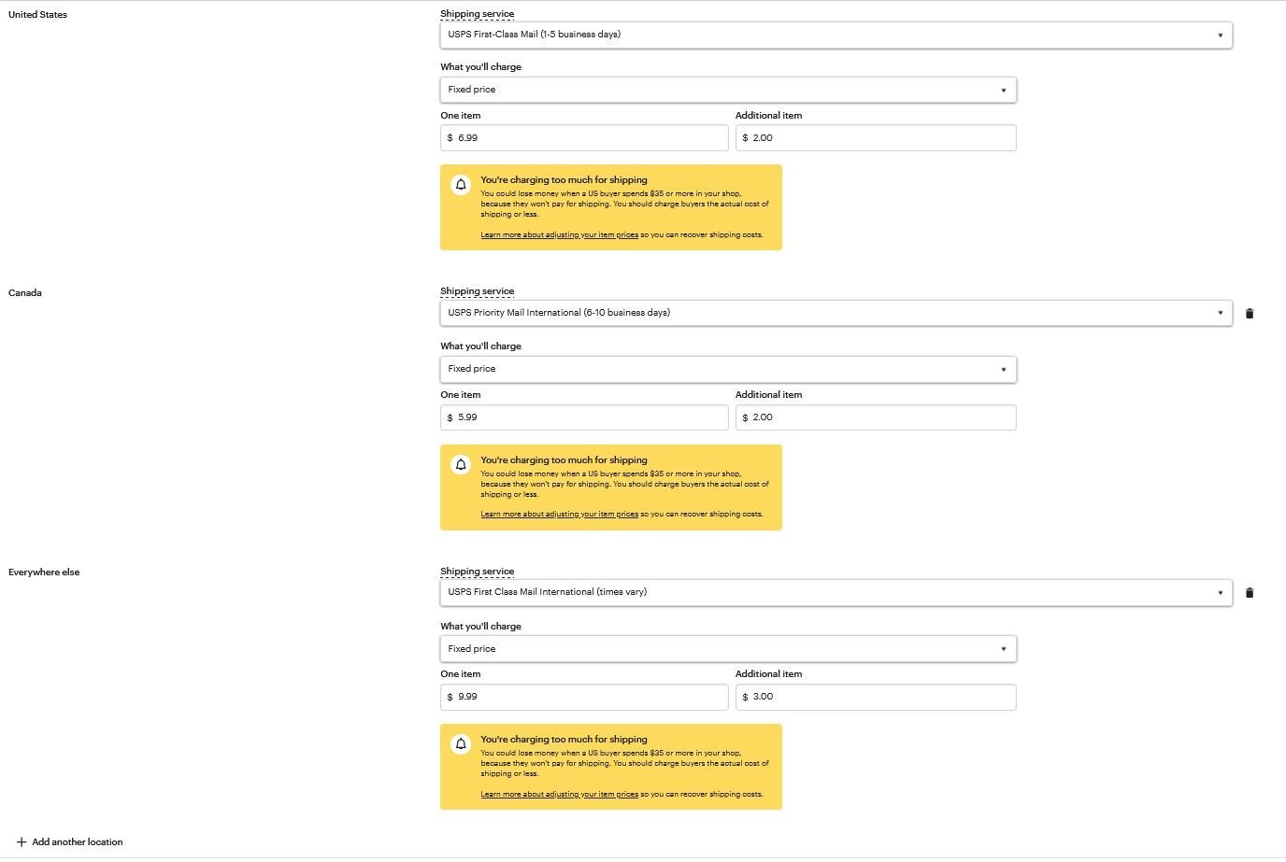This screenshot has height=862, width=1286.
Task: Open adjusting item prices link in United States warning
Action: click(x=559, y=235)
